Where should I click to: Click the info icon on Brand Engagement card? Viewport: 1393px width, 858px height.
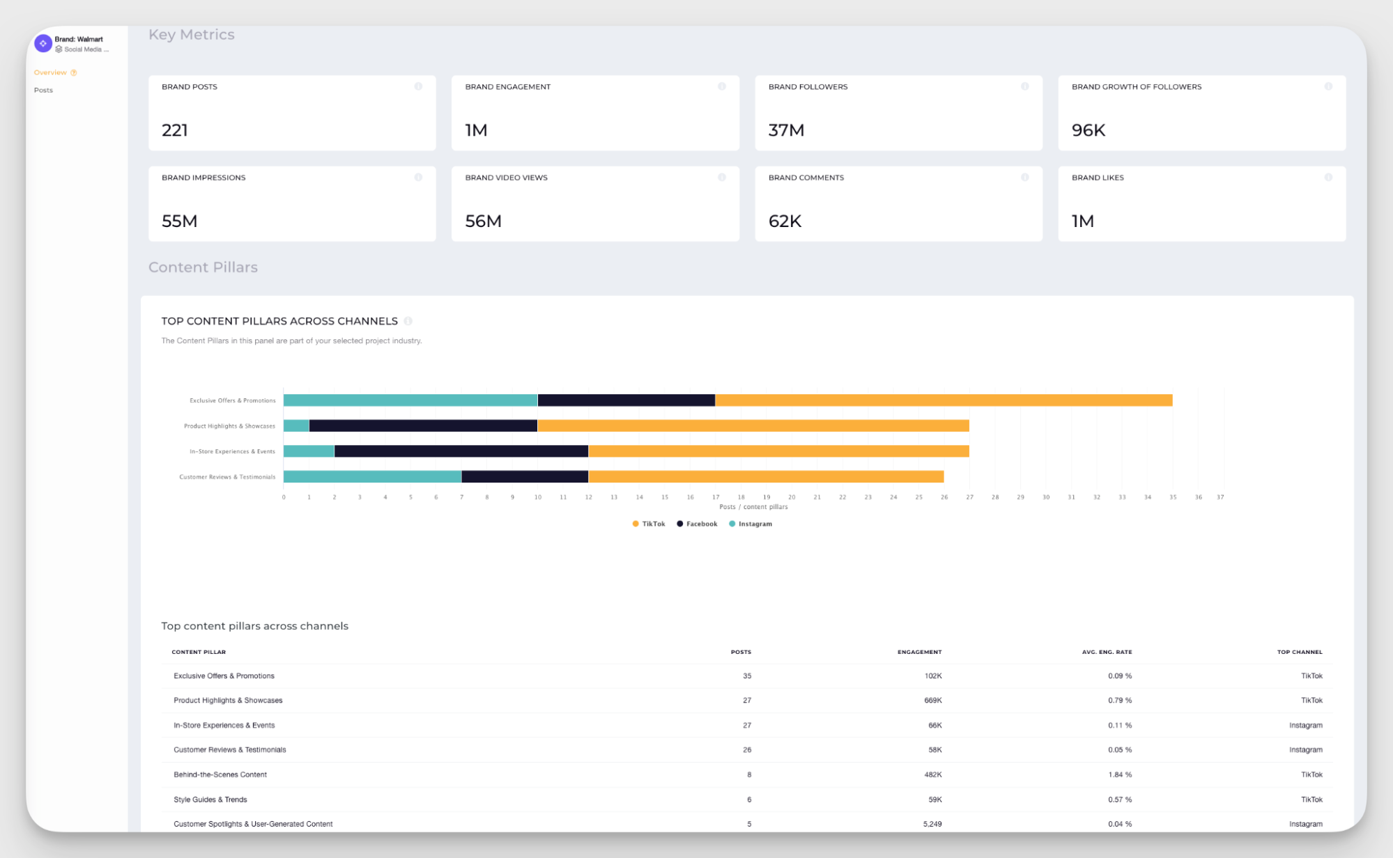(722, 86)
